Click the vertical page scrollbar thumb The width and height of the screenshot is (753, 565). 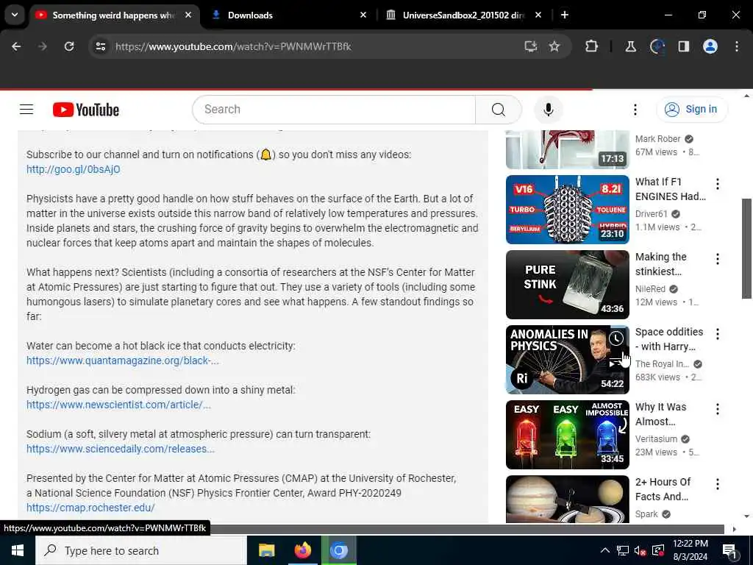tap(747, 249)
